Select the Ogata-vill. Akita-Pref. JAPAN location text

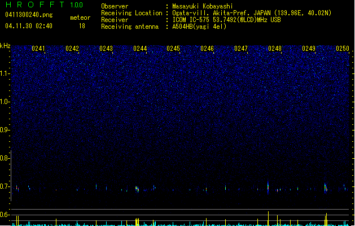252,13
